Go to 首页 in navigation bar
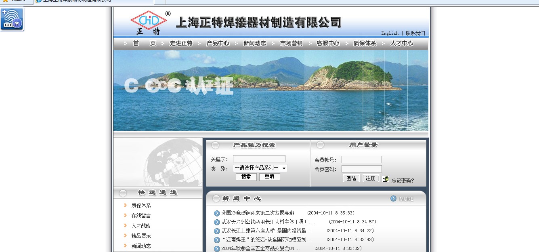The width and height of the screenshot is (539, 252). coord(145,43)
